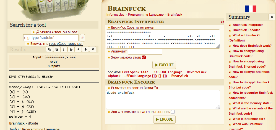Clear results with the X icon
The image size is (276, 130).
[x=93, y=49]
